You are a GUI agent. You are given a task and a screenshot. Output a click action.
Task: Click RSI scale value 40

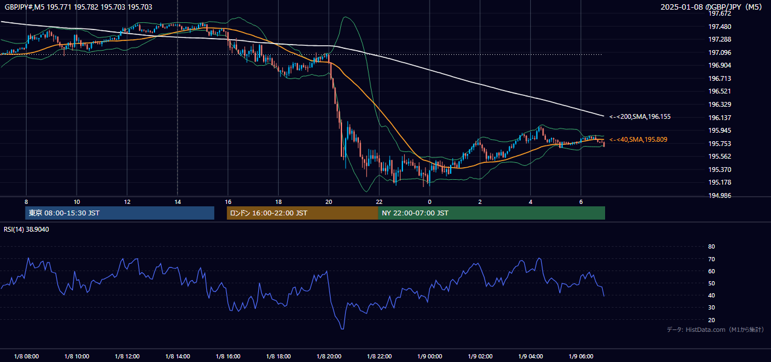pos(711,295)
